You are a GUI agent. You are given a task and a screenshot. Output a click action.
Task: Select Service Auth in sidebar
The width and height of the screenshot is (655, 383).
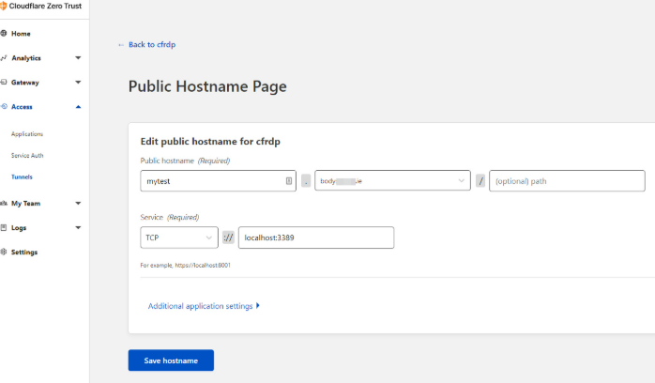click(27, 156)
